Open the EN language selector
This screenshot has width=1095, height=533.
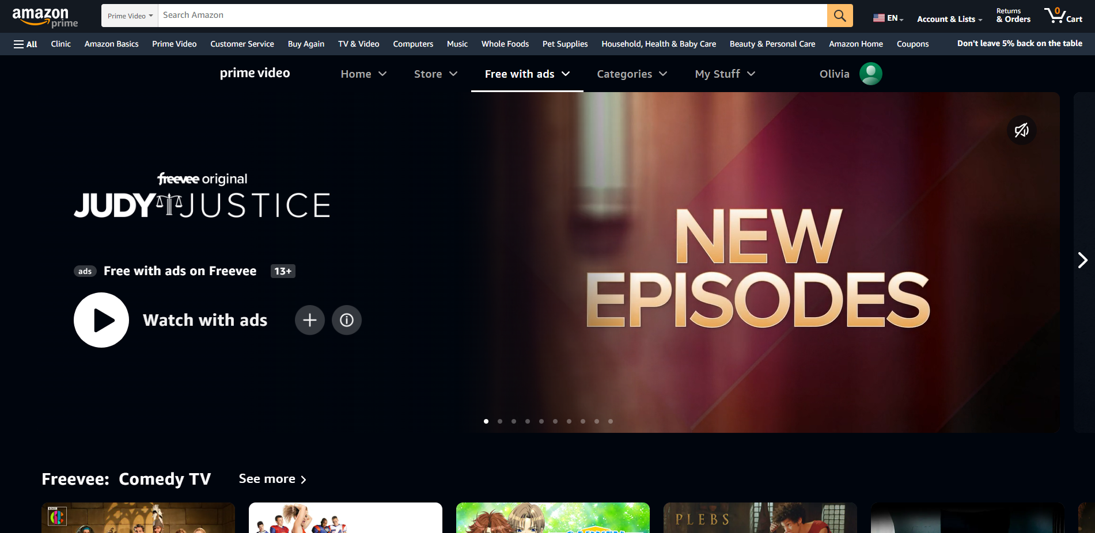click(x=888, y=18)
